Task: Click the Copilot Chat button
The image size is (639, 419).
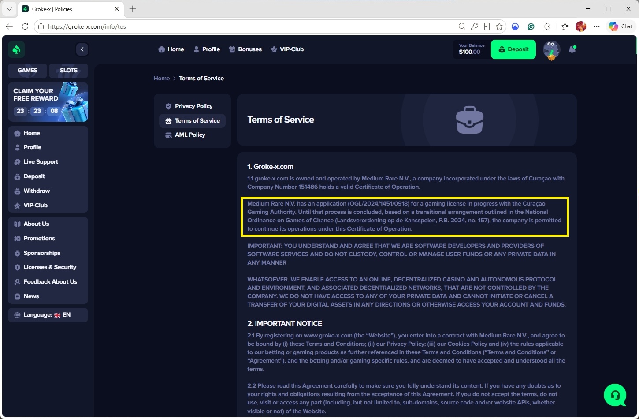Action: click(620, 26)
